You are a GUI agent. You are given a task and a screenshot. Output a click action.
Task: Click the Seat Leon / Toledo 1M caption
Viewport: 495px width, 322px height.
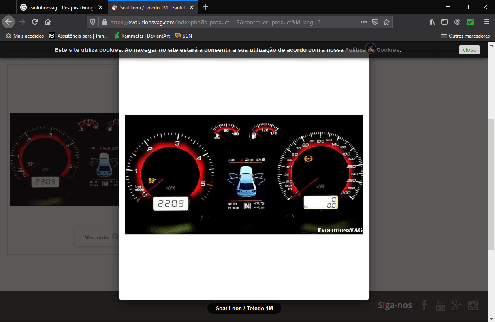244,309
